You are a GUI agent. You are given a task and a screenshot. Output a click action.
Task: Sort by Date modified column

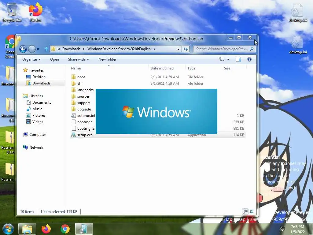(167, 68)
